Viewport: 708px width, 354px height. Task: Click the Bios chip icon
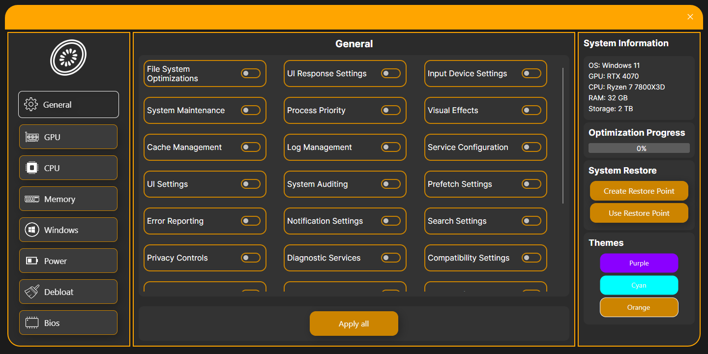[32, 323]
